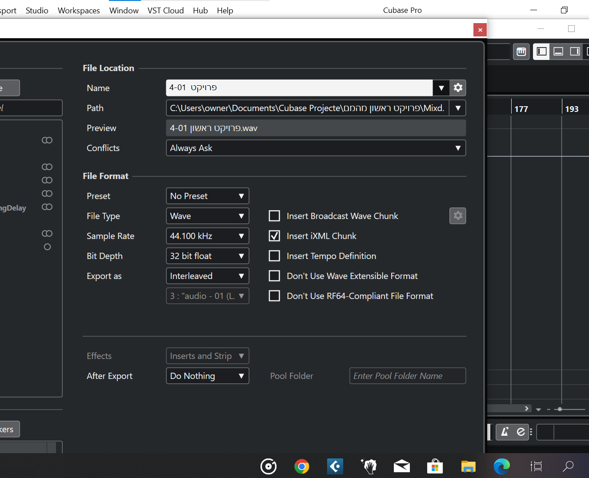Click the right arrow of the horizontal scrollbar

pos(527,408)
